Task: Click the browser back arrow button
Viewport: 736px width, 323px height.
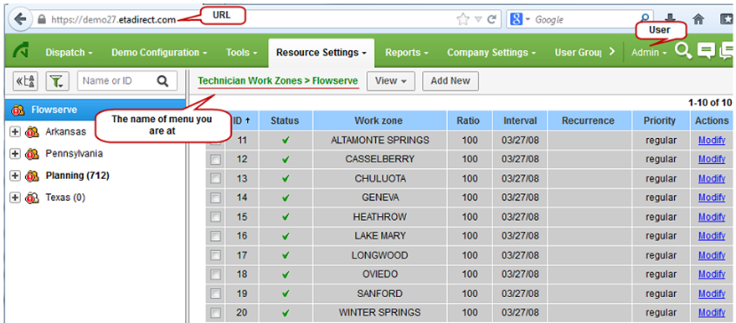Action: pos(20,19)
